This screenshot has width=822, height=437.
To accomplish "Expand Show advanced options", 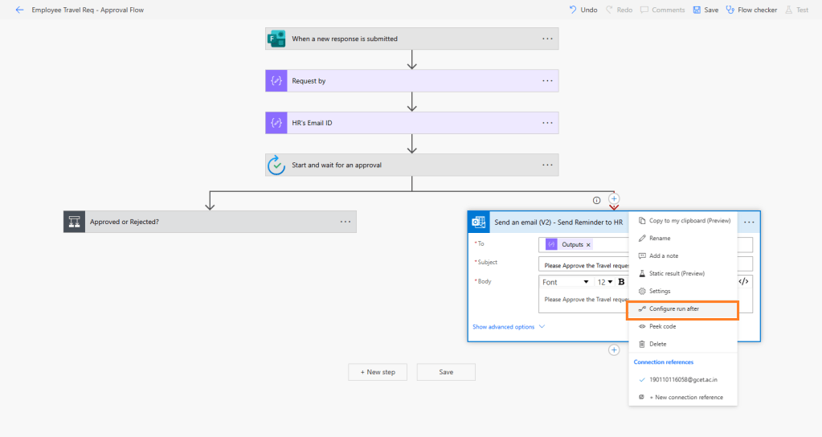I will click(509, 327).
